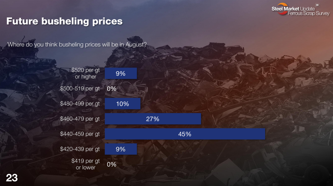This screenshot has height=186, width=333.
Task: Select the 45% bar for $440-459
Action: (x=185, y=134)
